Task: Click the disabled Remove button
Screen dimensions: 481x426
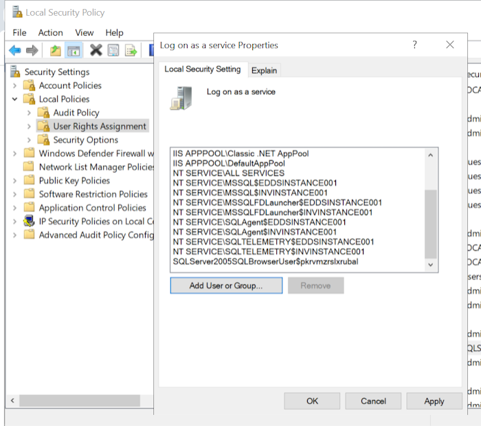Action: click(315, 286)
